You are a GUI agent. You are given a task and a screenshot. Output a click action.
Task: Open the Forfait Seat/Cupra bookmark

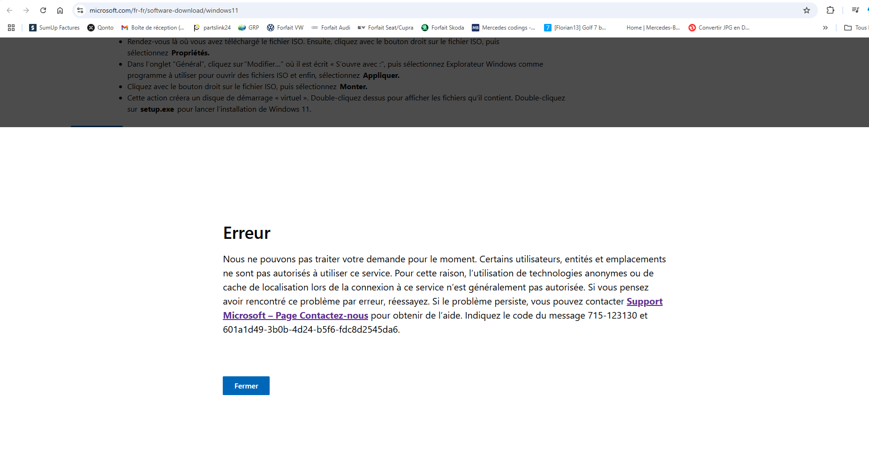click(385, 28)
